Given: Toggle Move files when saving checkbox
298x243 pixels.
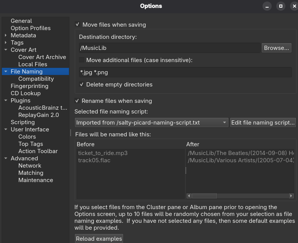Looking at the screenshot, I should pyautogui.click(x=77, y=25).
